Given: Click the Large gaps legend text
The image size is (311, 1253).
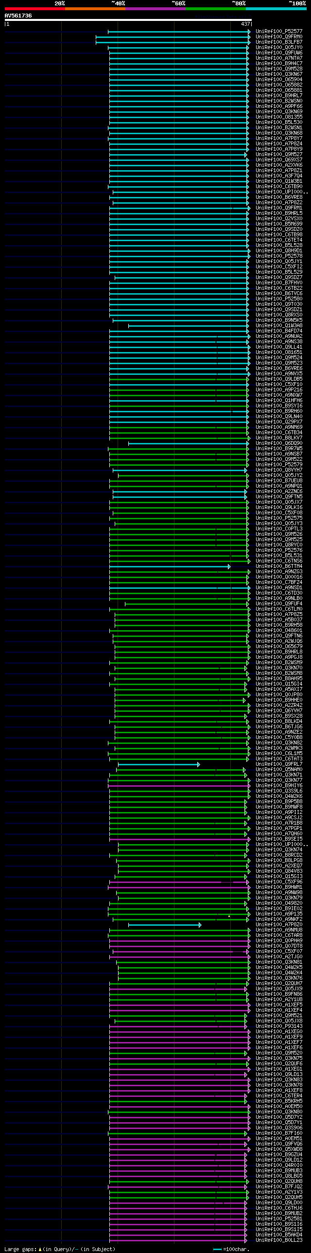Looking at the screenshot, I should [x=60, y=1249].
